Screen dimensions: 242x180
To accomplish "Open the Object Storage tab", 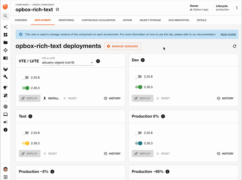I will click(150, 20).
